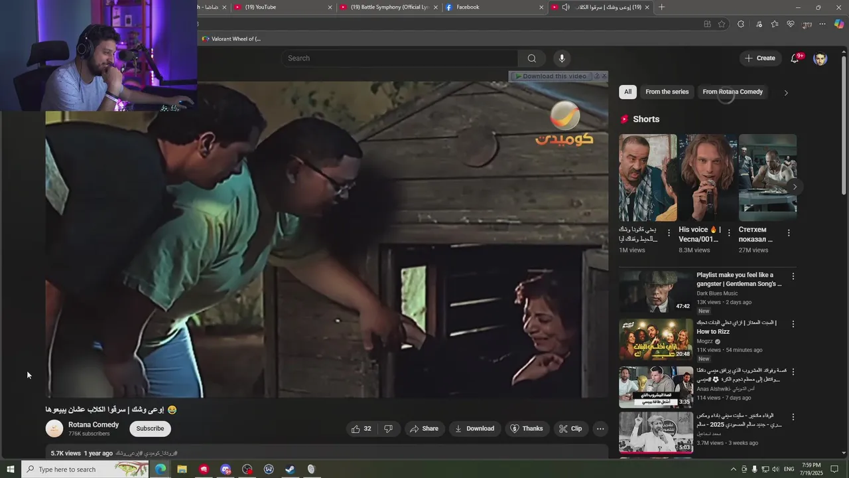This screenshot has width=849, height=478.
Task: Show next Shorts with the arrow
Action: pos(795,187)
